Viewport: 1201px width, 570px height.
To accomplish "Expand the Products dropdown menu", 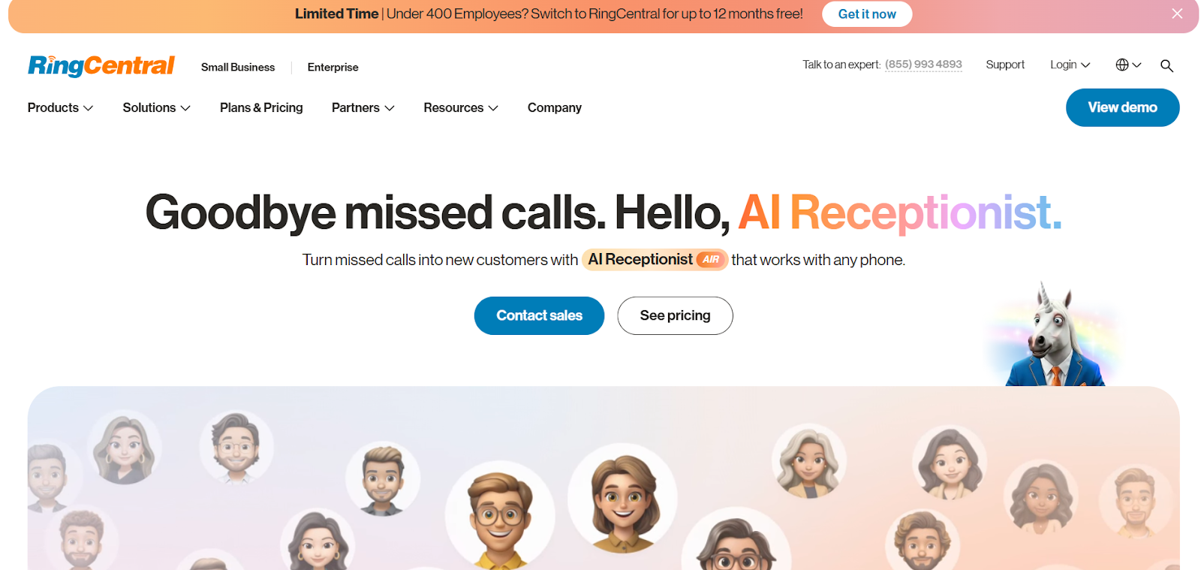I will click(x=60, y=107).
